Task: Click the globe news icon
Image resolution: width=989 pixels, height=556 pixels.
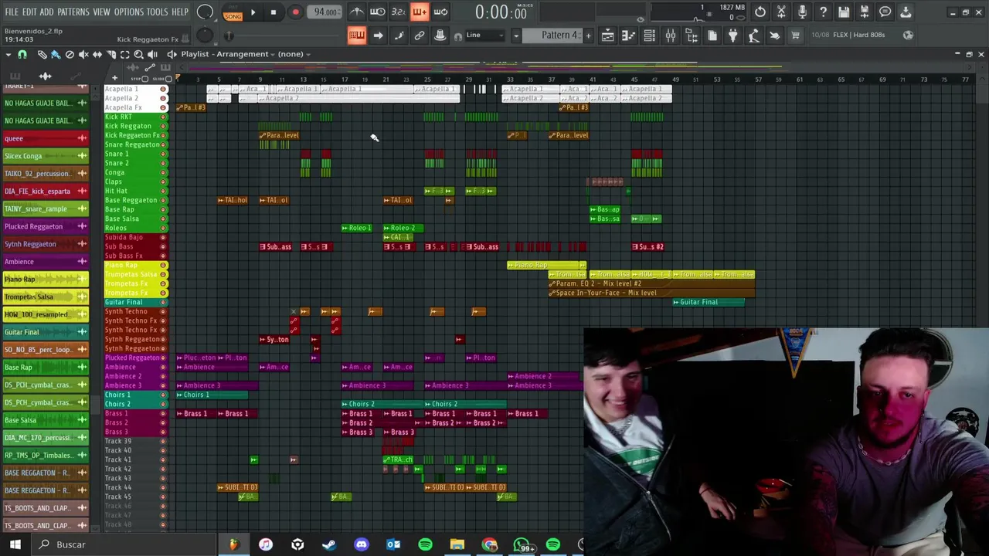Action: [x=909, y=35]
